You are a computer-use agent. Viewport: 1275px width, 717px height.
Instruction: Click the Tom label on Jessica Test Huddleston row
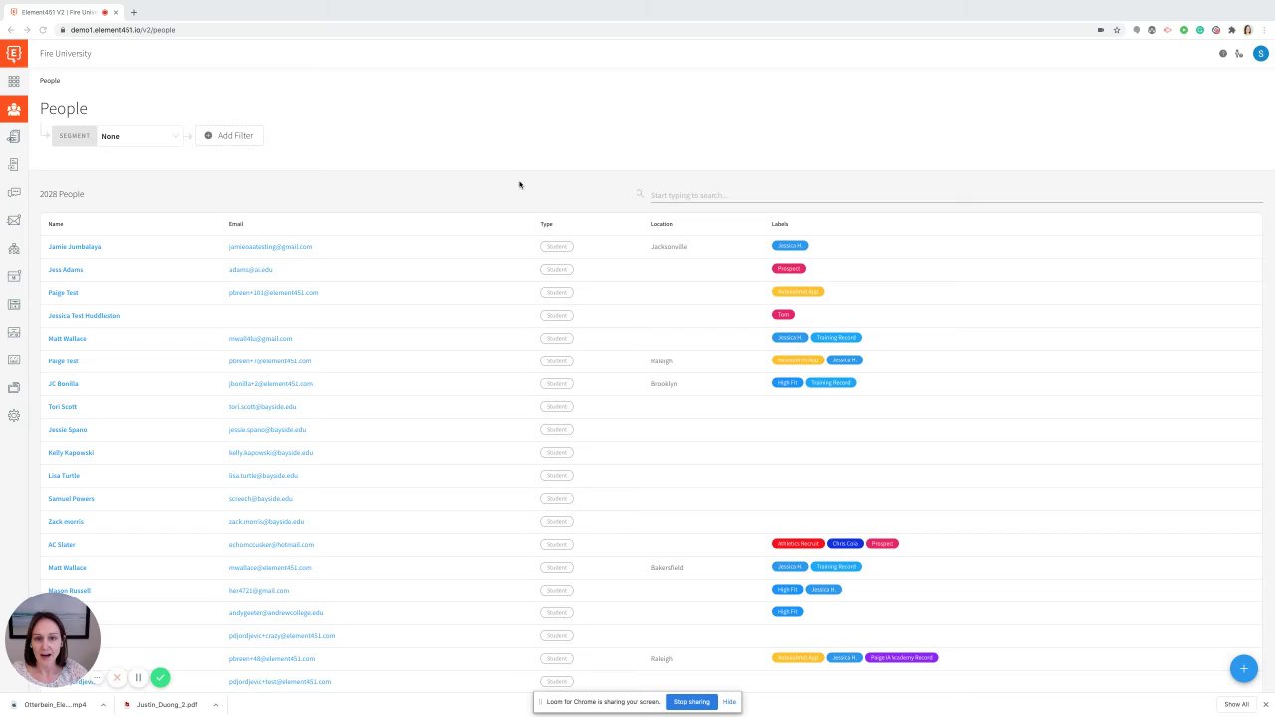[x=783, y=315]
